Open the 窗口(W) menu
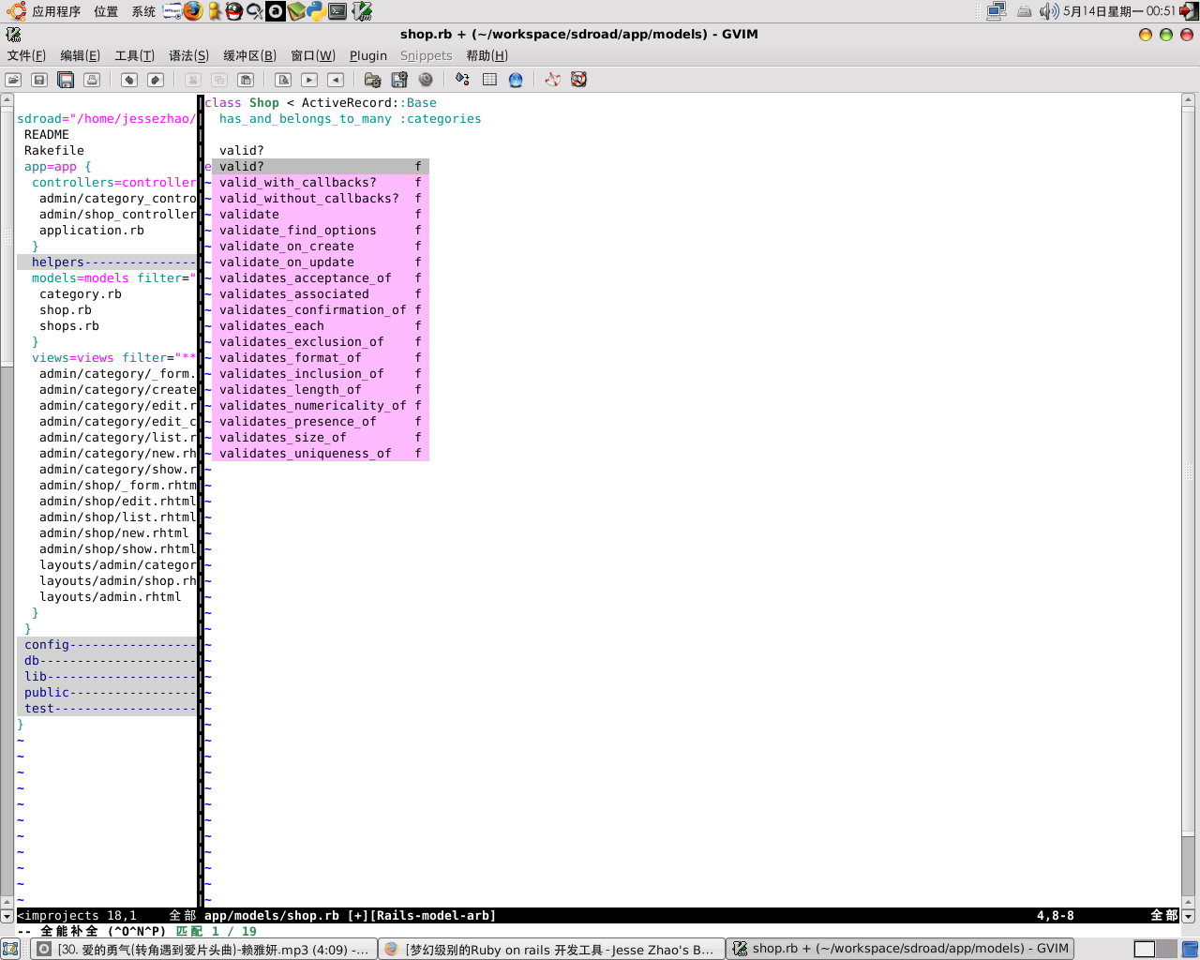The width and height of the screenshot is (1200, 960). pos(312,55)
